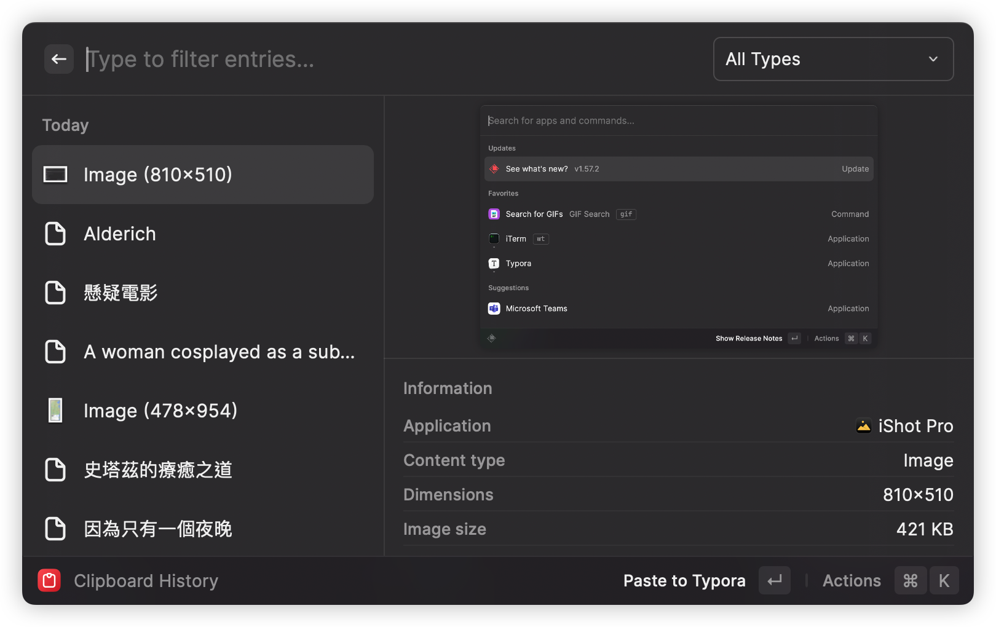
Task: Click the Today section header
Action: coord(65,125)
